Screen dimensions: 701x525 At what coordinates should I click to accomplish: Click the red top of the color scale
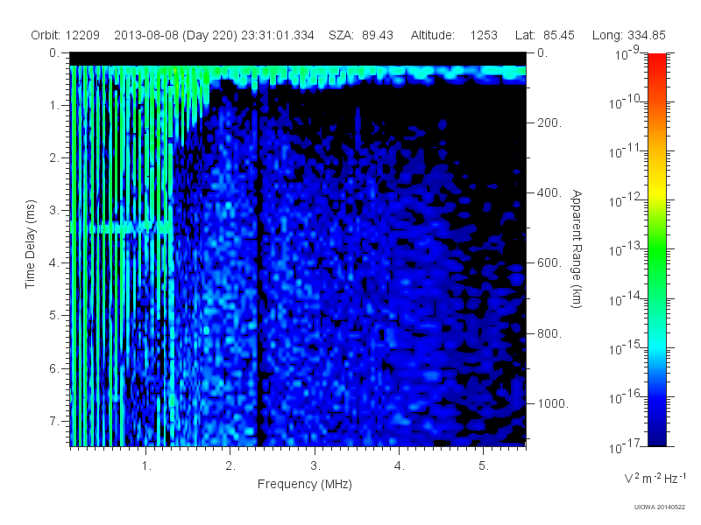[x=656, y=62]
